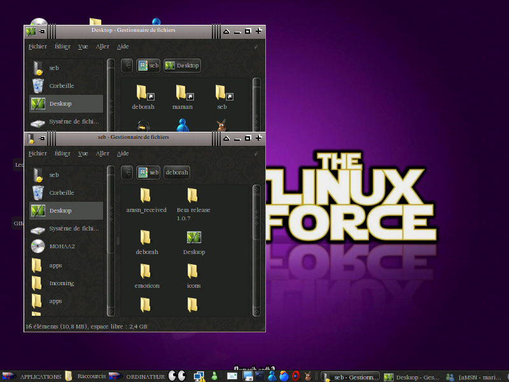Screen dimensions: 509x382
Task: Launch GIMP from panel launcher
Action: (x=307, y=376)
